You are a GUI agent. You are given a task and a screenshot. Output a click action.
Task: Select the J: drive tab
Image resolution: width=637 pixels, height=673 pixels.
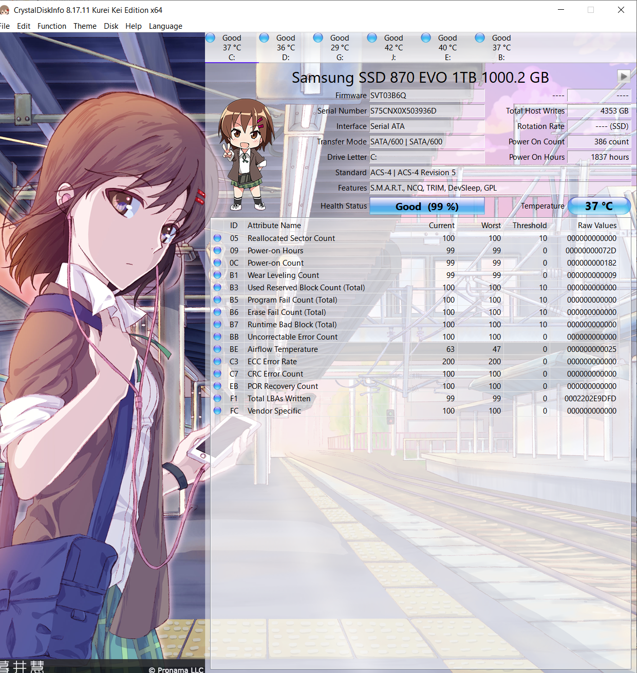394,47
